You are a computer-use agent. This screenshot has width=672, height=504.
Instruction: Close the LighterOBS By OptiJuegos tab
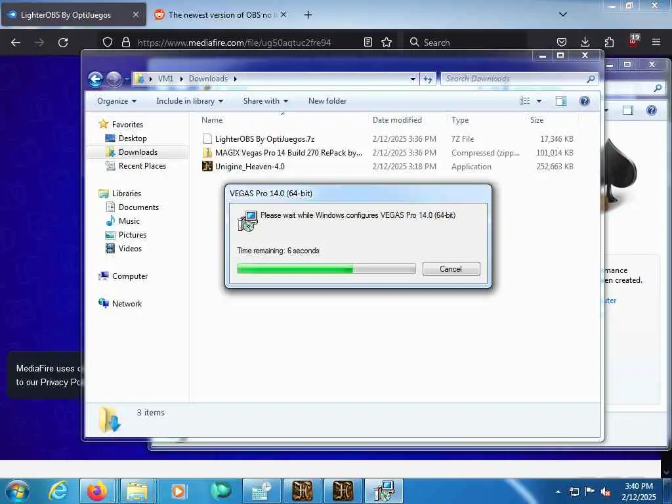[x=135, y=14]
